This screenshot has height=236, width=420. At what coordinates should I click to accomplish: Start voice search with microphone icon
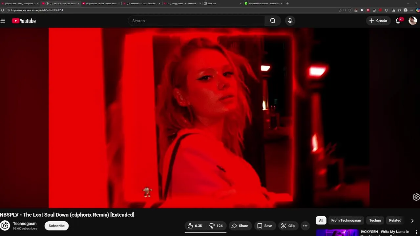(290, 21)
